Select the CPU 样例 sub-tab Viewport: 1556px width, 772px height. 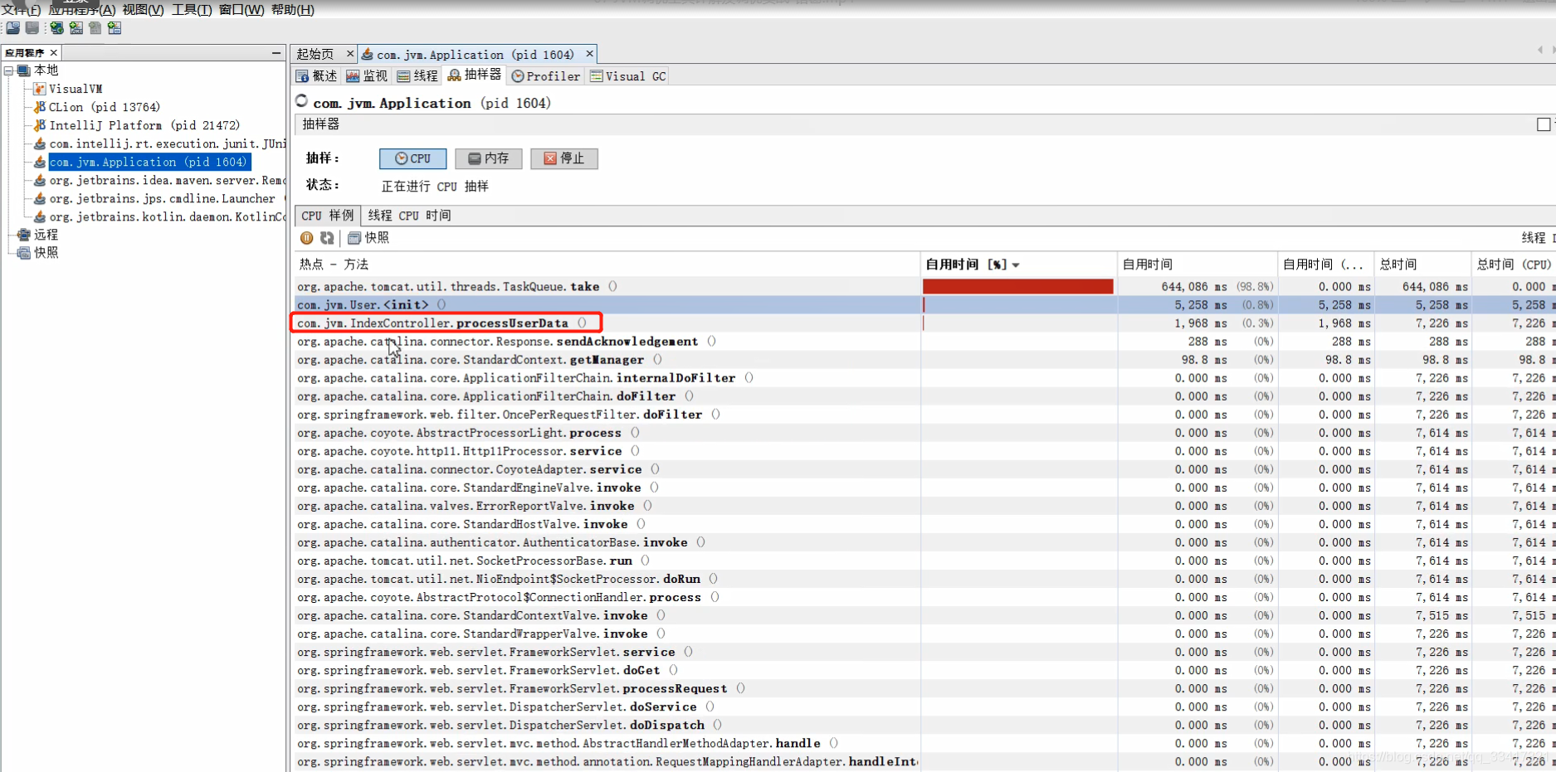[x=328, y=216]
